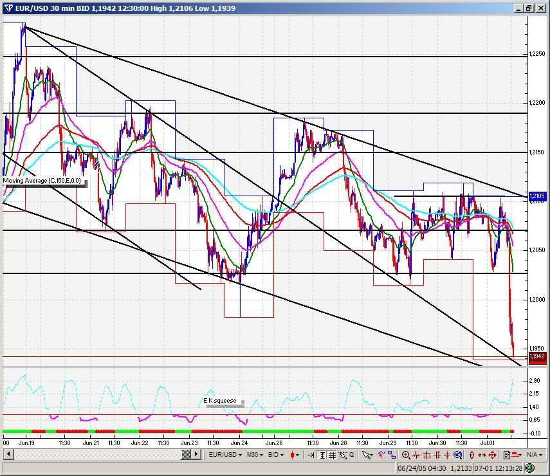Click the magnifier zoom-in icon
The width and height of the screenshot is (550, 476).
tap(406, 455)
